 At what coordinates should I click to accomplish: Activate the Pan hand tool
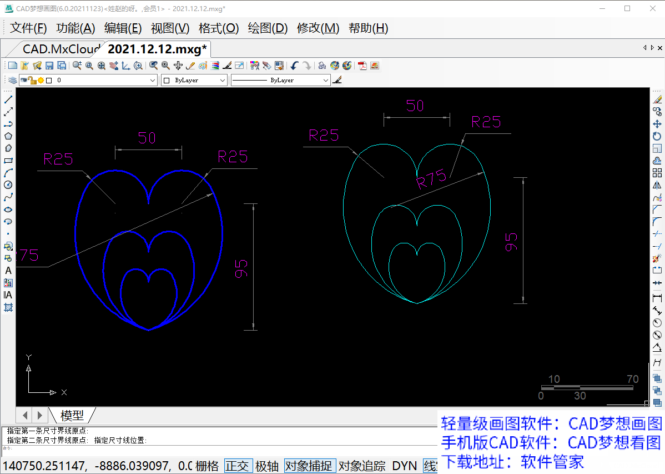click(x=114, y=66)
